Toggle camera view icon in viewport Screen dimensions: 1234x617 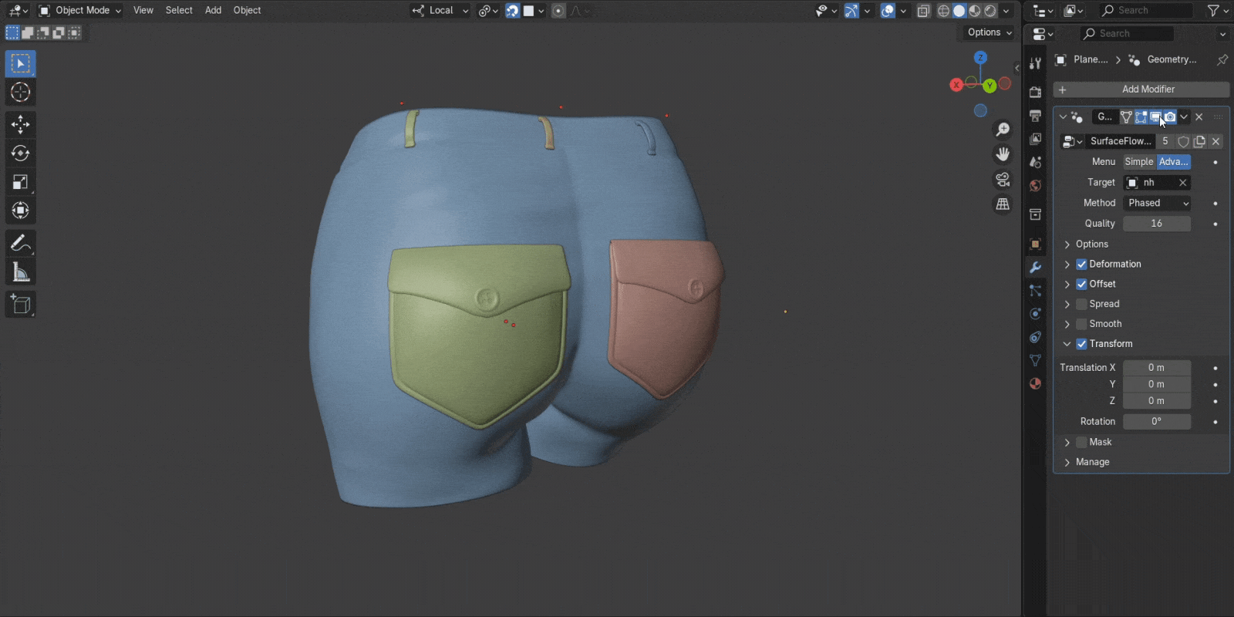(1003, 180)
